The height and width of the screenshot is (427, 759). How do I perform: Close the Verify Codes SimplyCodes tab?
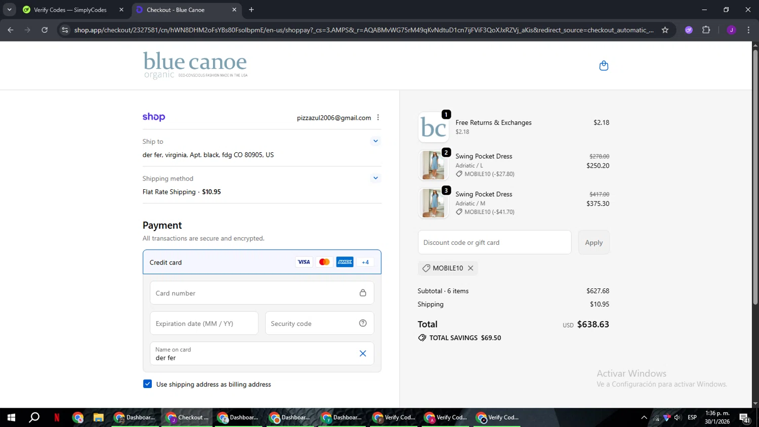(121, 10)
